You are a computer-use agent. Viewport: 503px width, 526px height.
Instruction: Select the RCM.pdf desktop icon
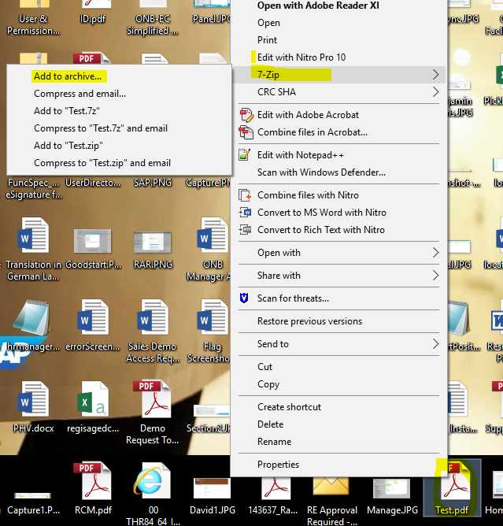pyautogui.click(x=93, y=480)
